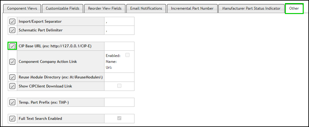Image resolution: width=309 pixels, height=127 pixels.
Task: Click the Show CIPClient Download Link label
Action: pyautogui.click(x=45, y=86)
